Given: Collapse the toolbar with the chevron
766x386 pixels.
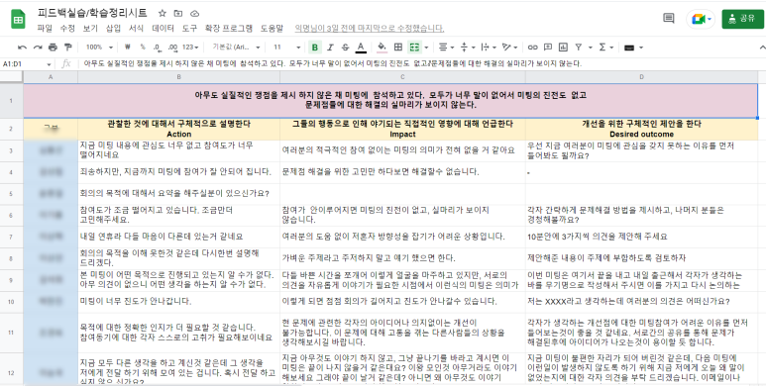Looking at the screenshot, I should click(762, 48).
